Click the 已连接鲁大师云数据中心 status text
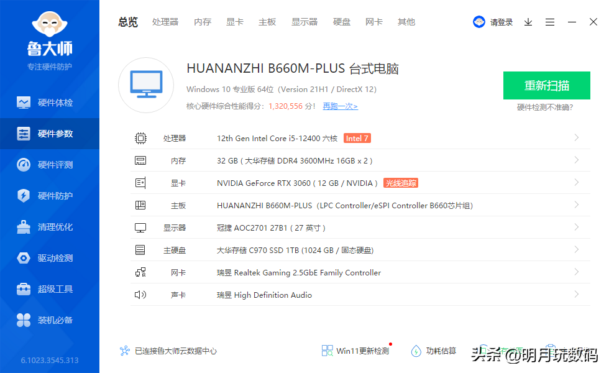The height and width of the screenshot is (373, 609). coord(176,351)
